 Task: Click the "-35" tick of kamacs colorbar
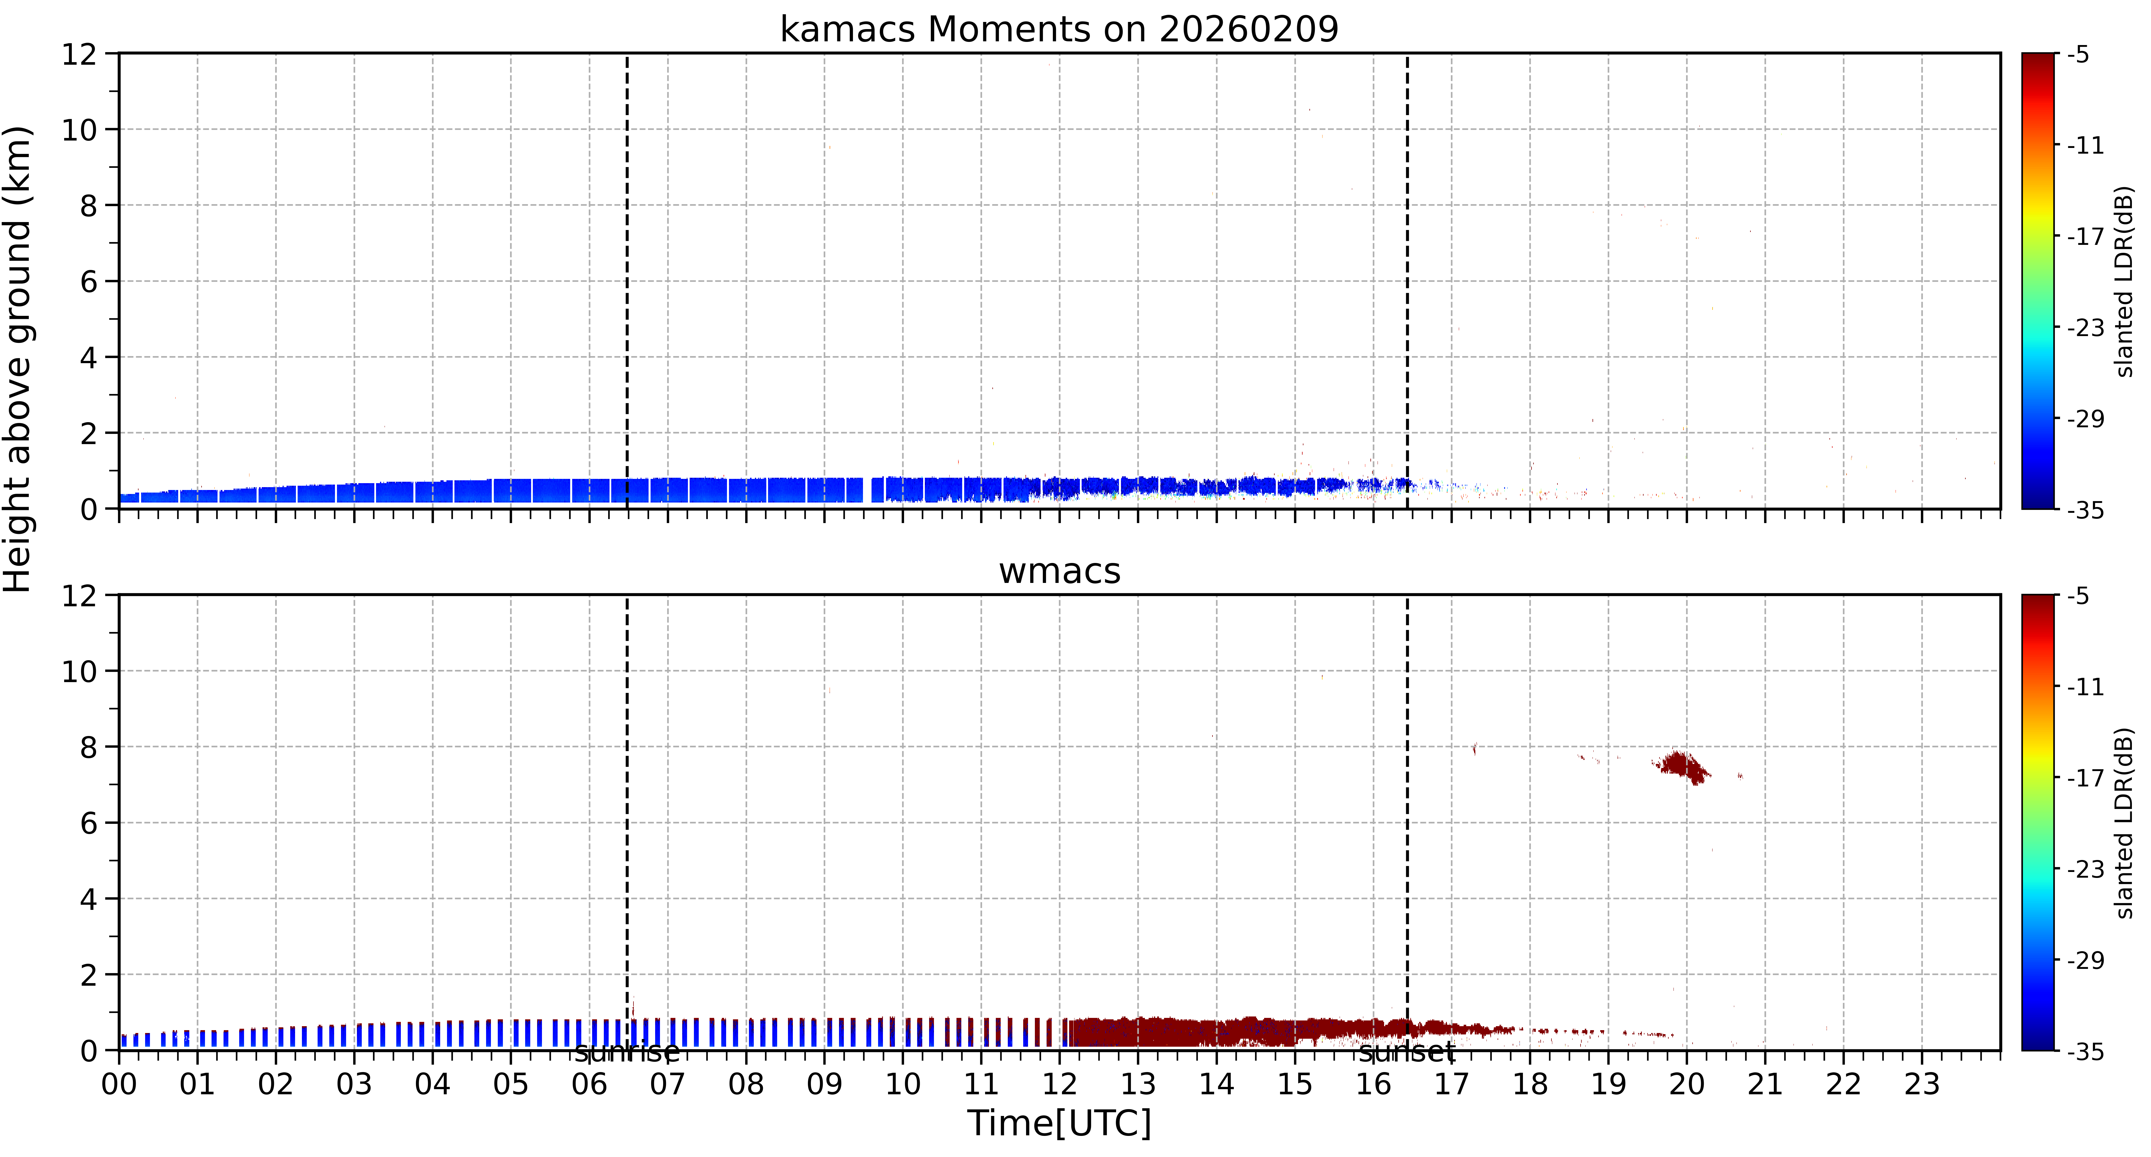(2085, 510)
